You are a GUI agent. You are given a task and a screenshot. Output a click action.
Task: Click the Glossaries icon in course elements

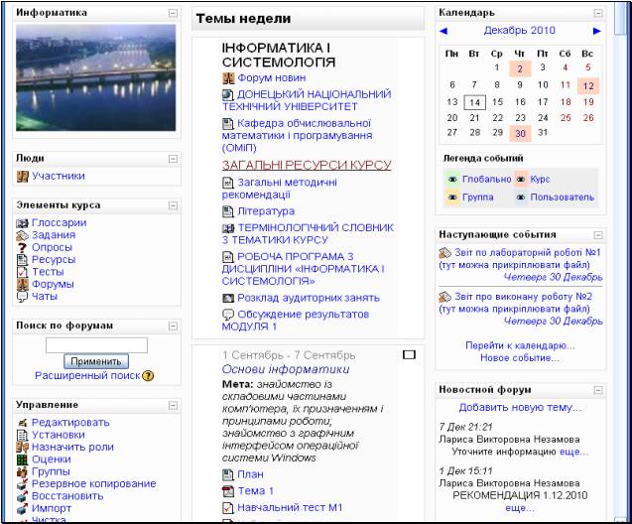[x=23, y=223]
